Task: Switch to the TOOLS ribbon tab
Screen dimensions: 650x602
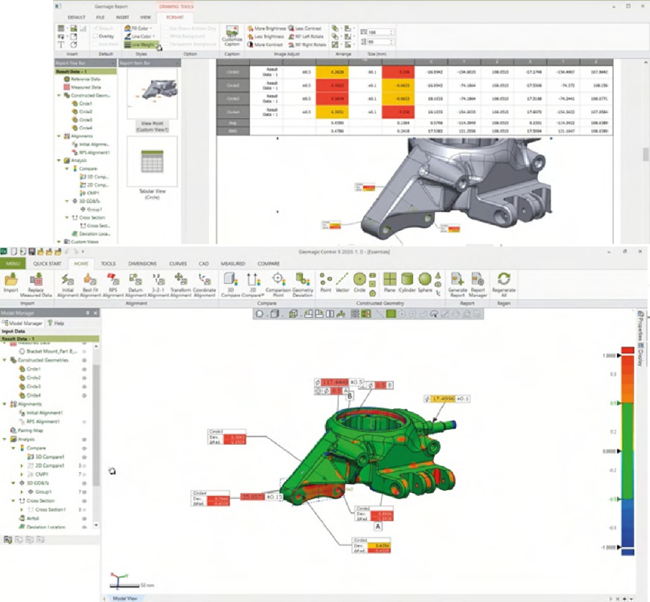Action: tap(108, 264)
